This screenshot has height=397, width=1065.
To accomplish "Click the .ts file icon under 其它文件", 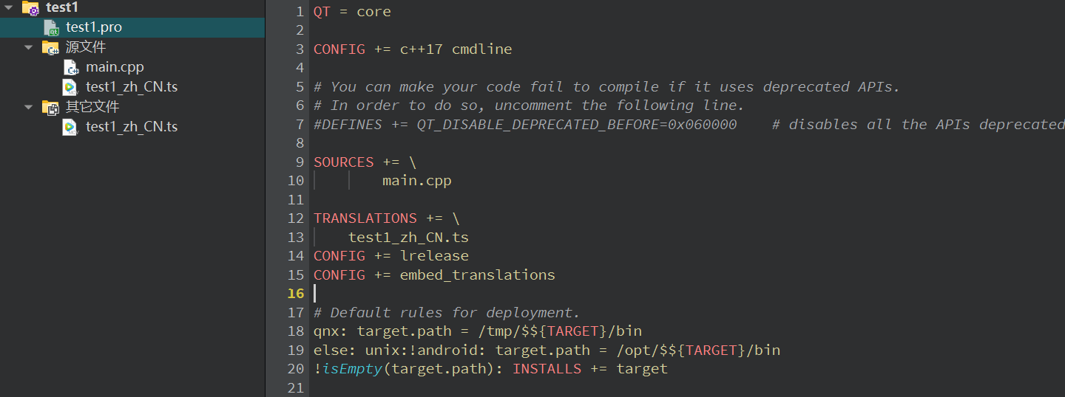I will pos(70,127).
